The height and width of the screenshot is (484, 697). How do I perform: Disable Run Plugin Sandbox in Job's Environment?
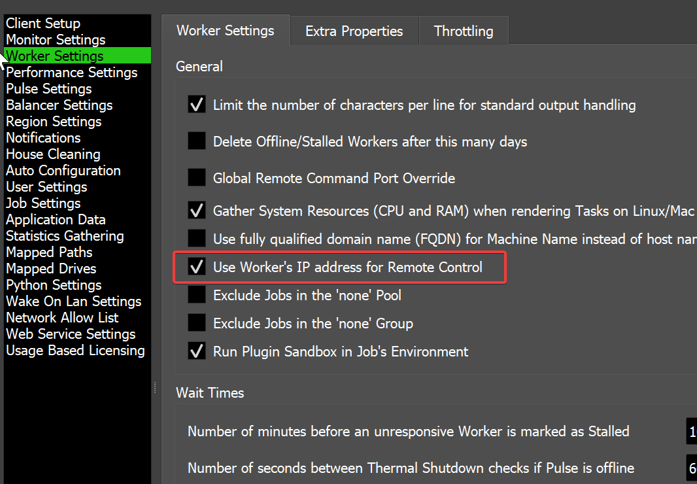pos(197,351)
